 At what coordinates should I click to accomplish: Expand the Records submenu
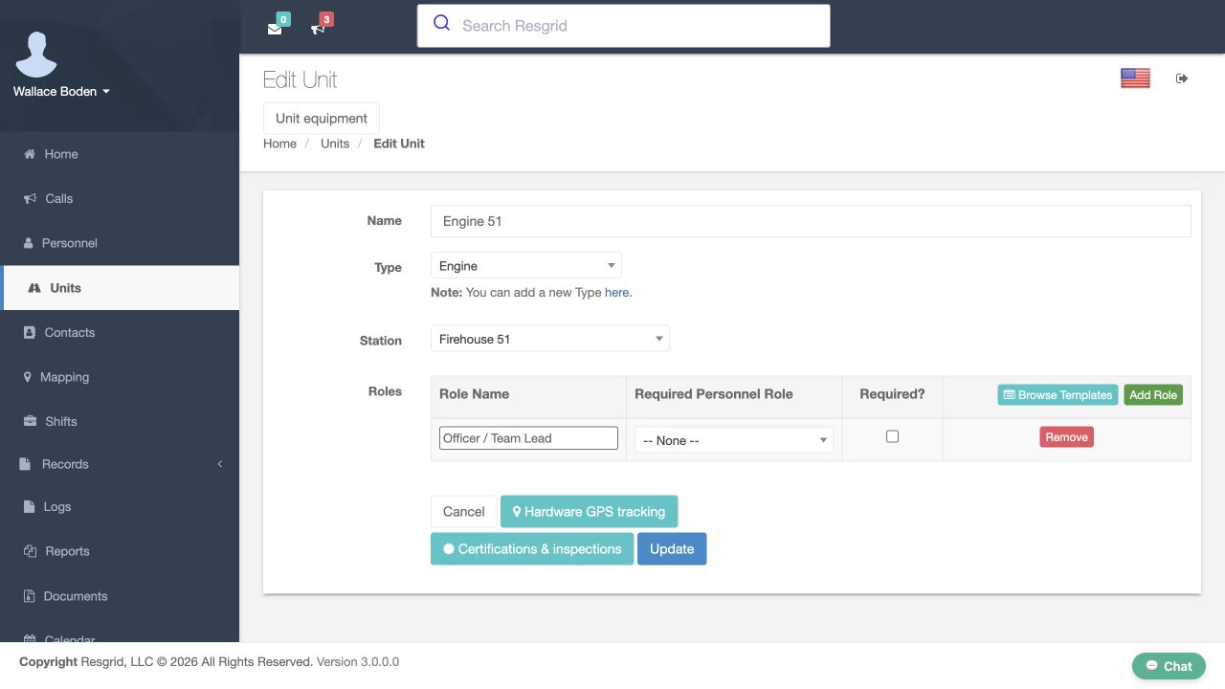click(x=120, y=464)
